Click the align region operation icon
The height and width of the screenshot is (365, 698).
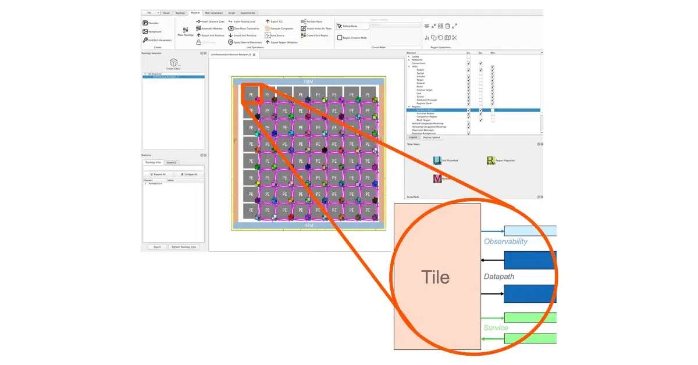tap(426, 26)
